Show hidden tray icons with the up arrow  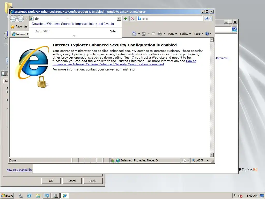click(x=235, y=195)
